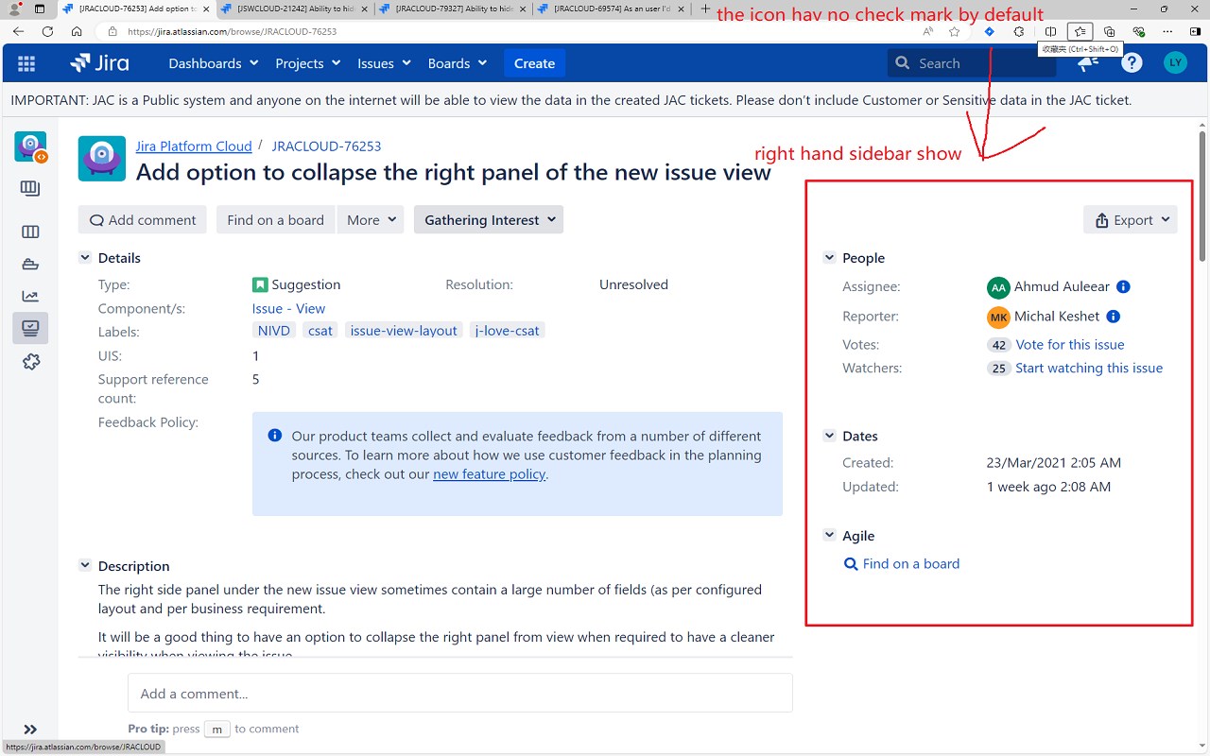Select the JRACLOUD-76253 browser tab
1210x756 pixels.
[x=137, y=9]
